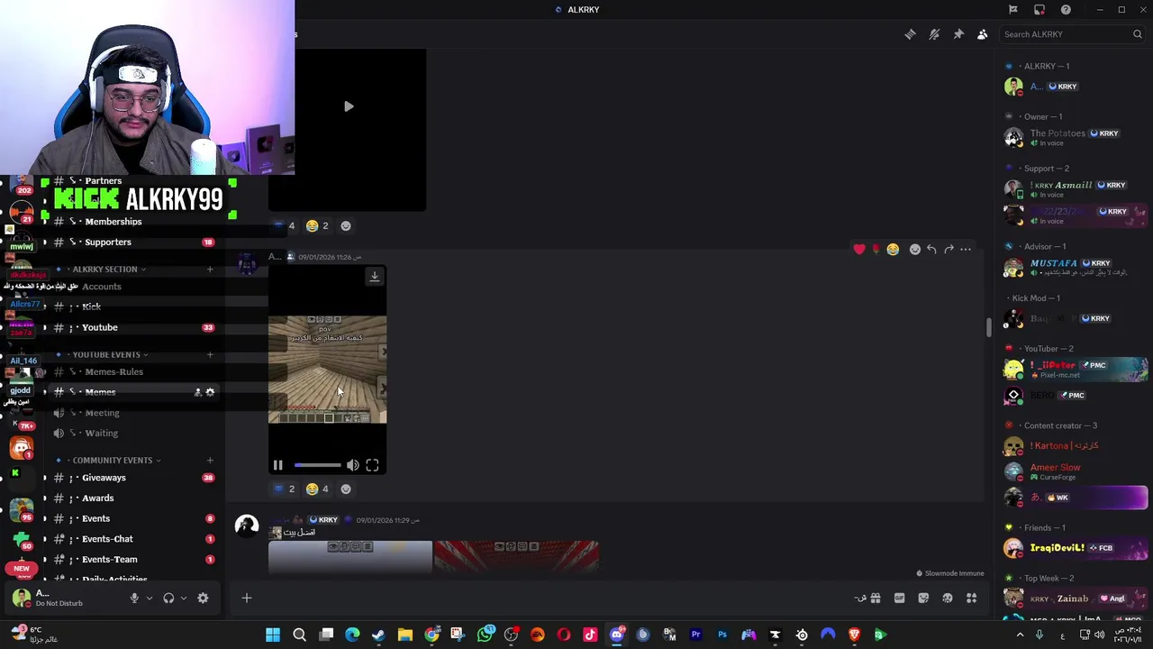This screenshot has width=1153, height=649.
Task: Open add reaction picker in hover toolbar
Action: [915, 249]
